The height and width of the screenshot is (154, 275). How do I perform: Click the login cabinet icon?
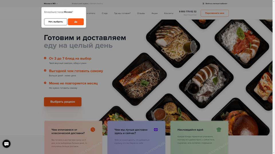(x=203, y=3)
